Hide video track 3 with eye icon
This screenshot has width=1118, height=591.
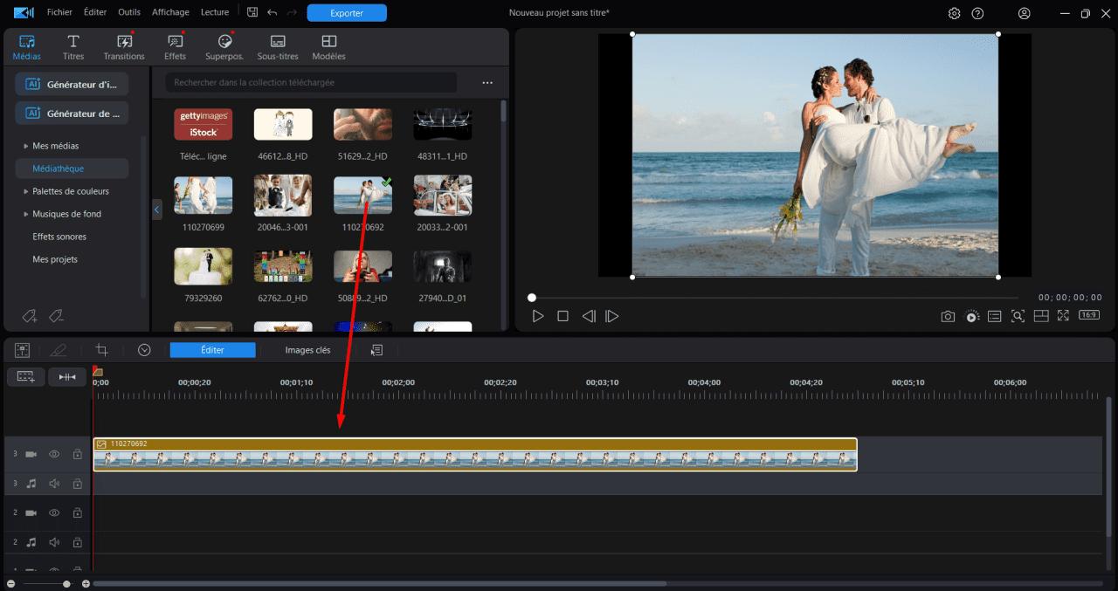54,454
